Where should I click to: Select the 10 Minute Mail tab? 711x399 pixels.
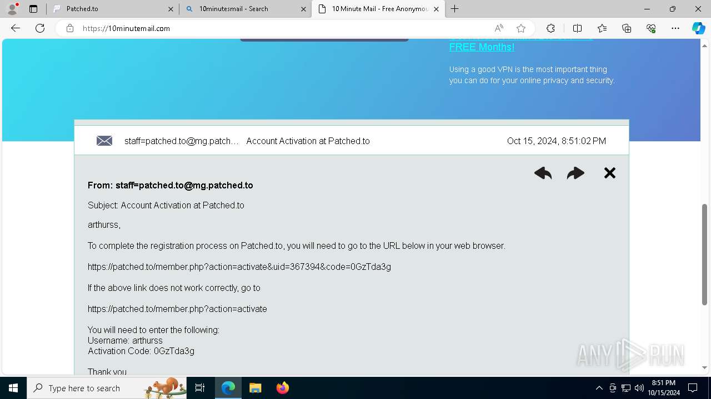pyautogui.click(x=378, y=9)
